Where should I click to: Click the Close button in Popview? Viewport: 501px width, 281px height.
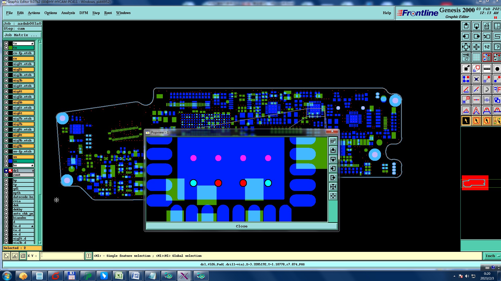pos(241,226)
